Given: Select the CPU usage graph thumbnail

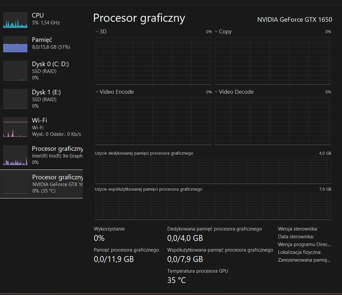Looking at the screenshot, I should click(x=15, y=20).
